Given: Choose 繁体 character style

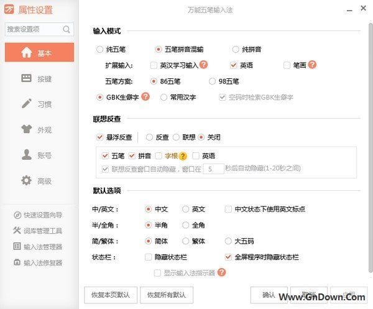Looking at the screenshot, I should pyautogui.click(x=185, y=241).
